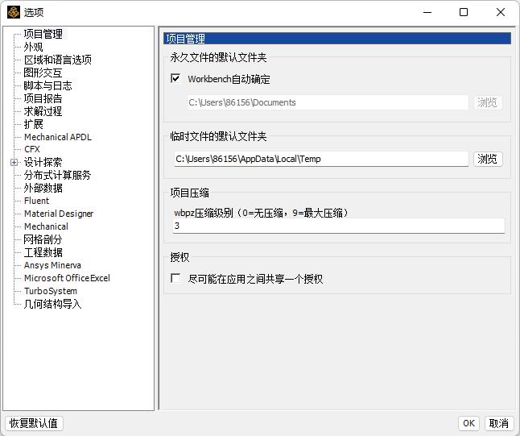The height and width of the screenshot is (436, 520).
Task: Select Material Designer in tree
Action: [x=59, y=214]
